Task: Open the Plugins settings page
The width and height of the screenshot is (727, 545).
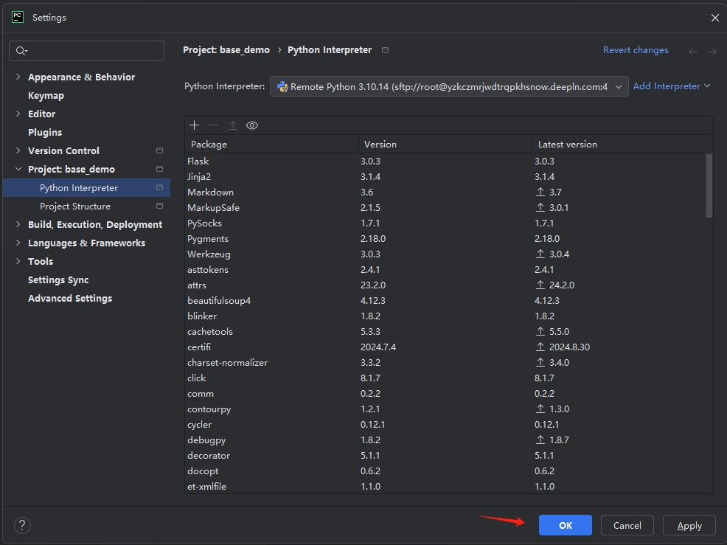Action: pos(45,132)
